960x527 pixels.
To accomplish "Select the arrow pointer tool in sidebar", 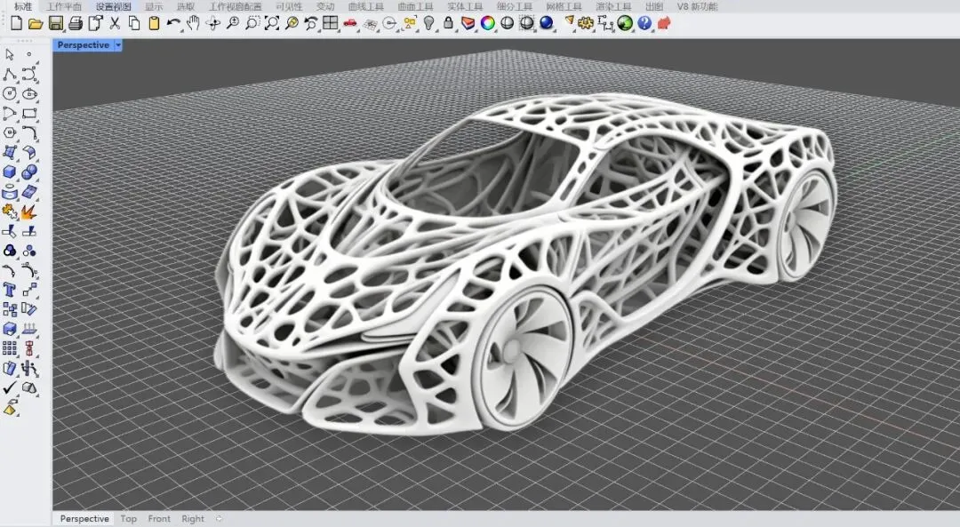I will click(x=10, y=54).
